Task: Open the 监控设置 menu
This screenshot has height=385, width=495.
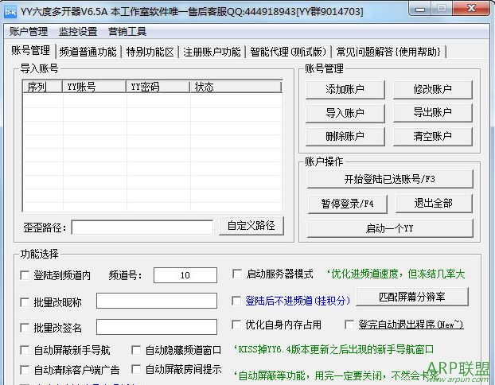Action: (78, 32)
